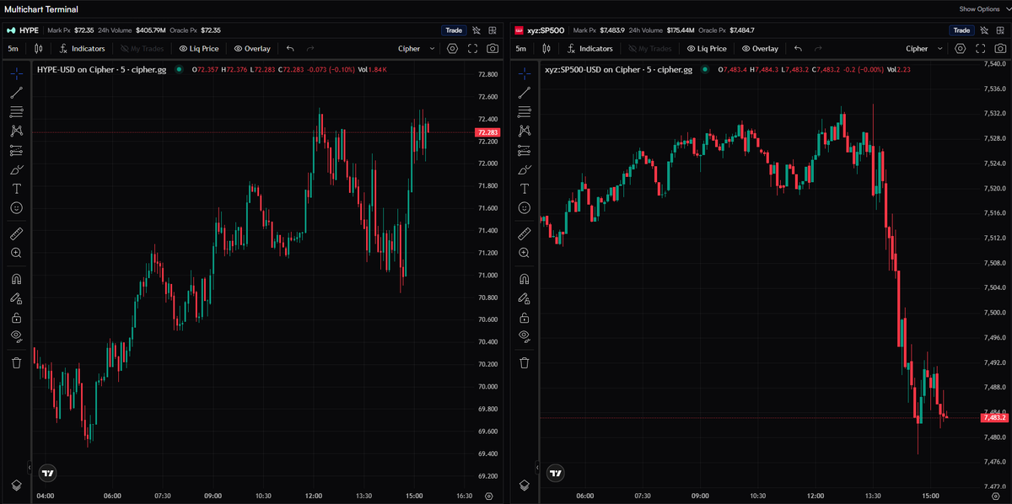Select the brush drawing tool in HYPE chart

pos(16,169)
